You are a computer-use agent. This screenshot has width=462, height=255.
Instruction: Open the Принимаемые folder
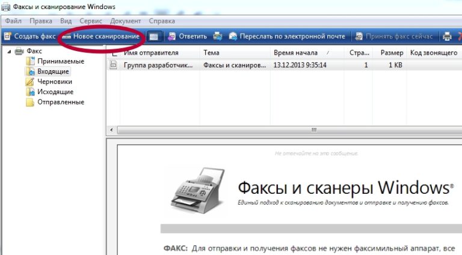[x=61, y=61]
